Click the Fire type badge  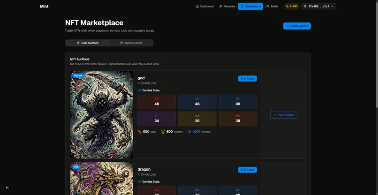[x=76, y=167]
